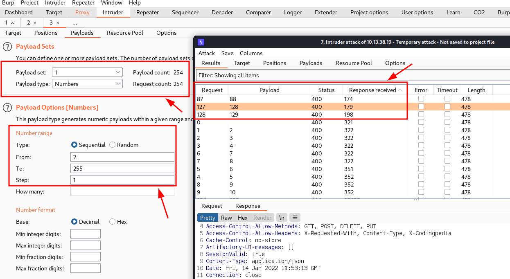510x279 pixels.
Task: Switch response view to Pretty
Action: point(208,218)
